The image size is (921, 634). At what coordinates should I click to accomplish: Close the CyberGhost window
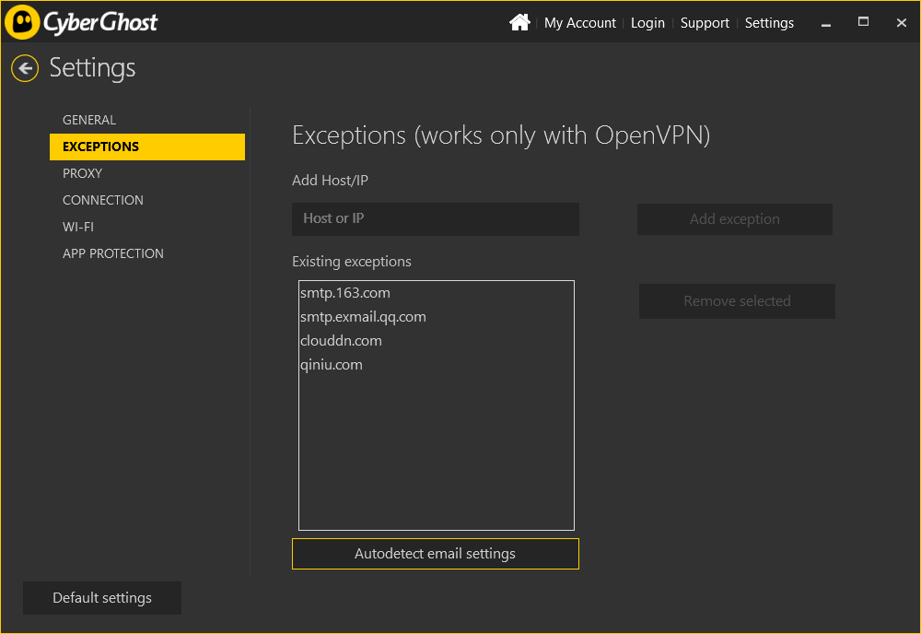(901, 22)
